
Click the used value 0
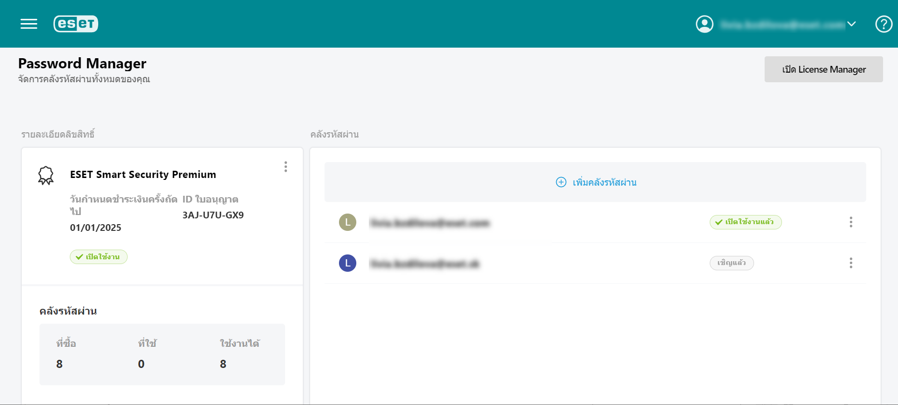pyautogui.click(x=141, y=364)
